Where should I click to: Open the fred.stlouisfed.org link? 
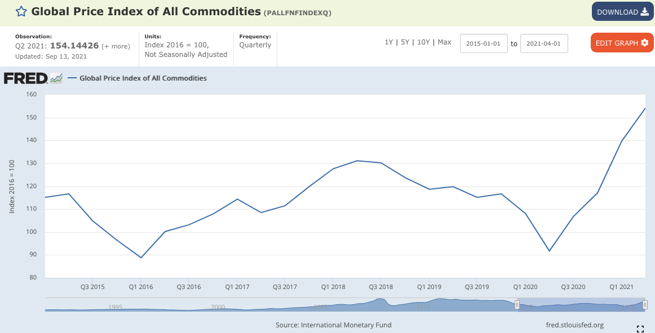pos(574,325)
